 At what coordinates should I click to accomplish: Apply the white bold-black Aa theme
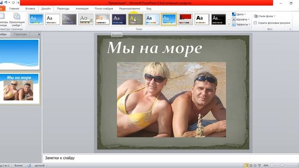click(x=202, y=19)
